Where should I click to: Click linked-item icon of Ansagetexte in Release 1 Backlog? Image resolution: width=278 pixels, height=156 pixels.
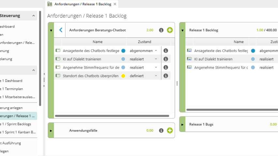189,51
